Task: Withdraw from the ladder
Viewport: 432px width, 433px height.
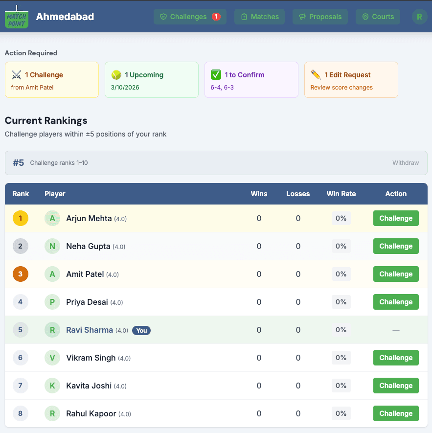Action: click(405, 163)
